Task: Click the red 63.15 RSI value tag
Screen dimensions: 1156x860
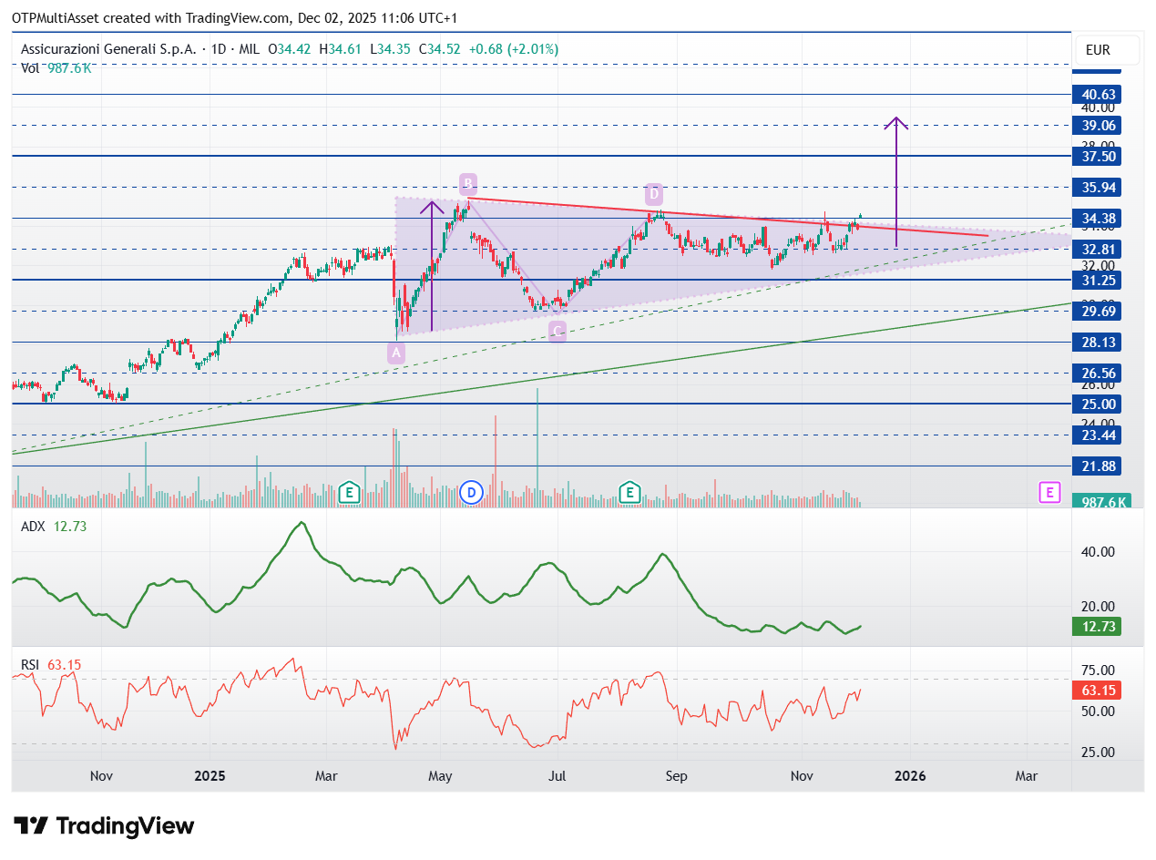Action: 1096,690
